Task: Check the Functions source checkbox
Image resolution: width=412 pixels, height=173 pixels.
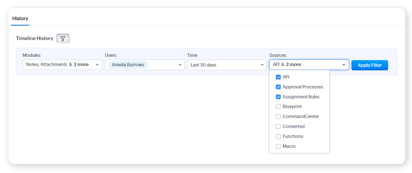Action: (x=278, y=136)
